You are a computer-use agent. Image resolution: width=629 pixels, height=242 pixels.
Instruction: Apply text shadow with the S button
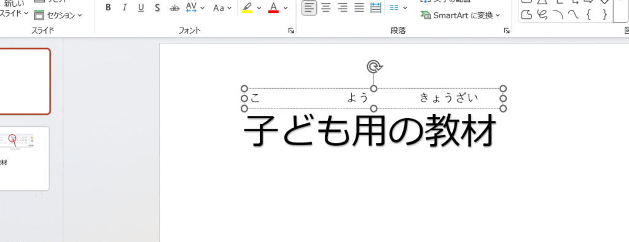[157, 7]
